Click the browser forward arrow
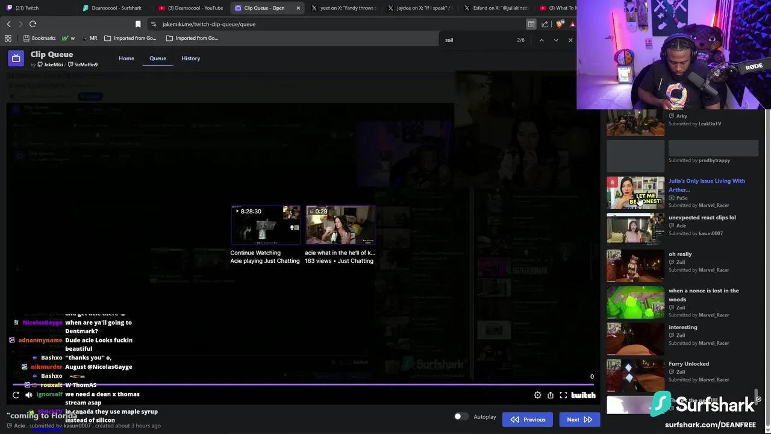771x434 pixels. [20, 24]
